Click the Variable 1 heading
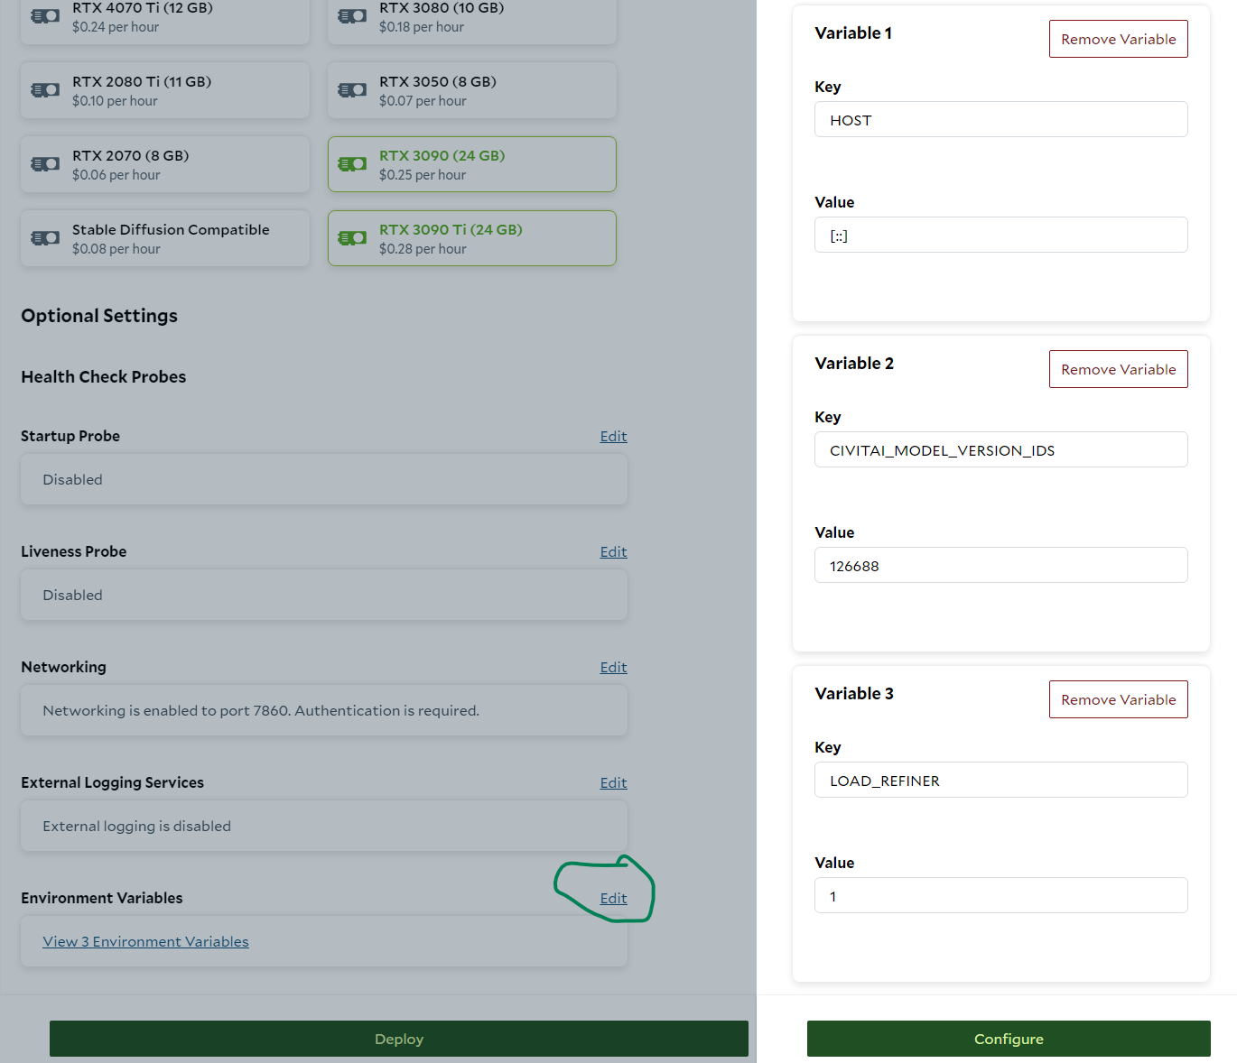The image size is (1237, 1063). [853, 33]
